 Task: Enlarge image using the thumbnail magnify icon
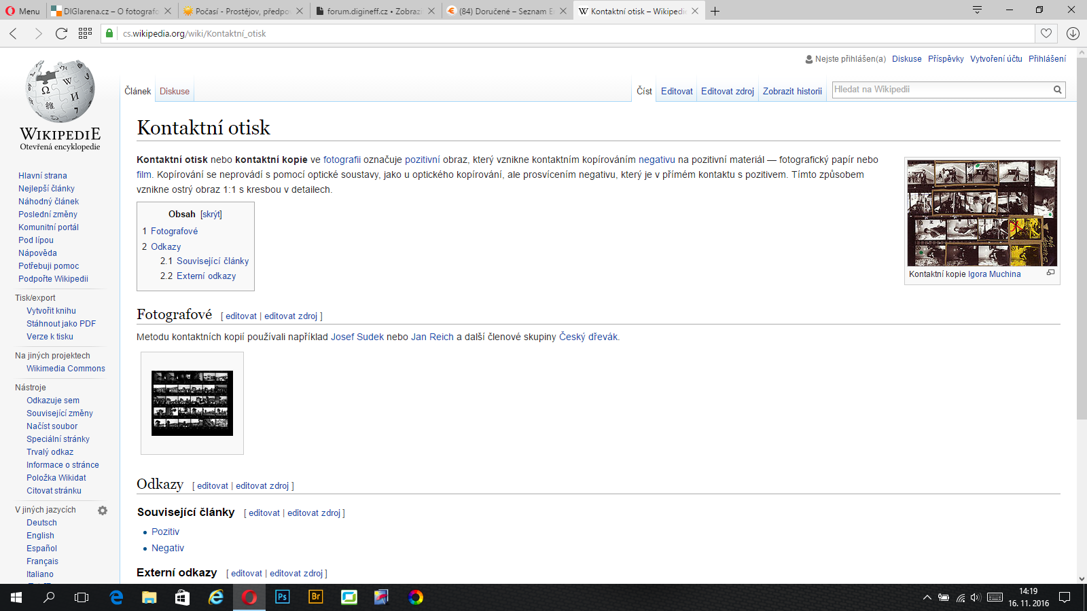pos(1050,273)
